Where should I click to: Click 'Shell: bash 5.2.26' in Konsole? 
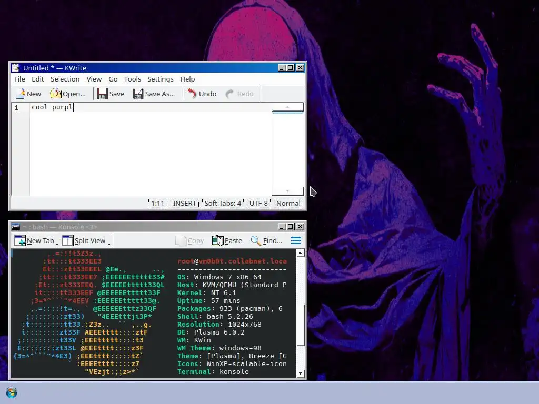coord(215,316)
